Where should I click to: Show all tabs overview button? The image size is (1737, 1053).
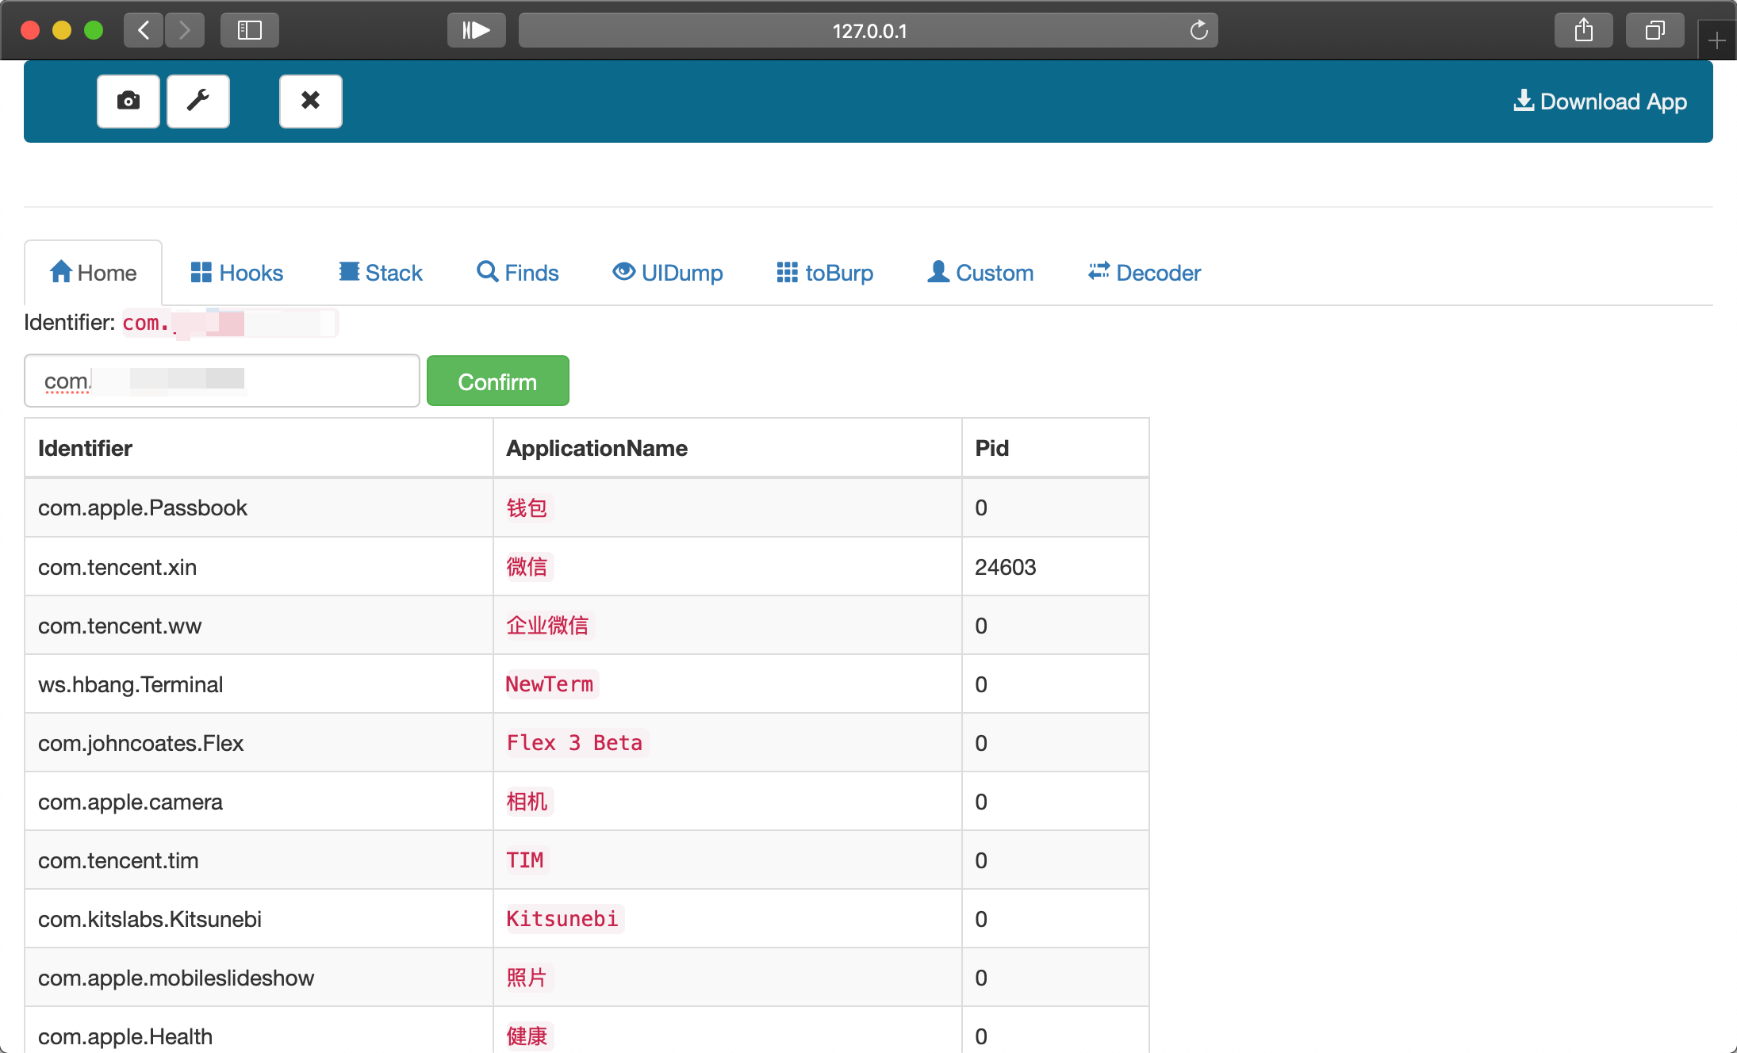click(x=1655, y=30)
